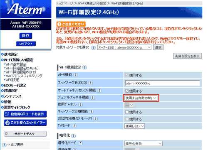Expand メンテナンス menu
This screenshot has width=208, height=150.
click(11, 96)
